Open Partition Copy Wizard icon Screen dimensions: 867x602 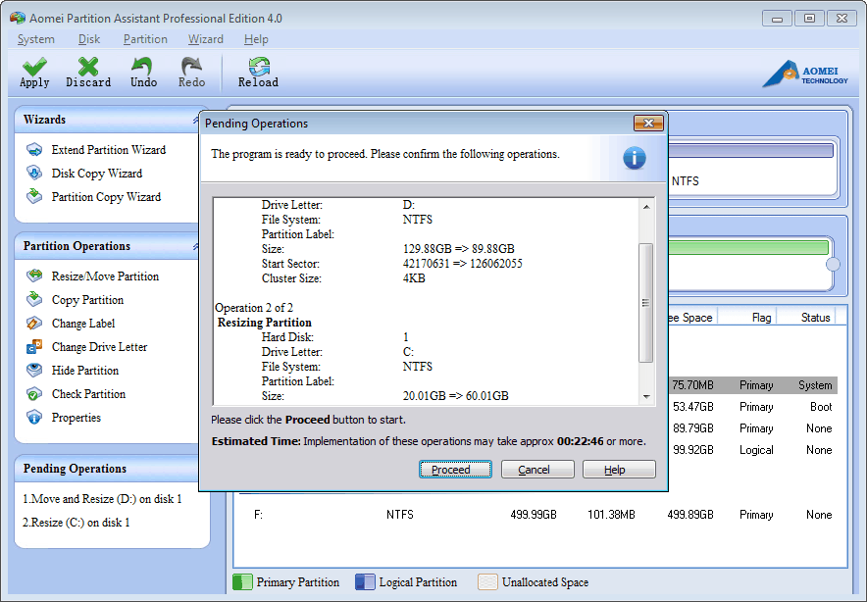tap(34, 197)
